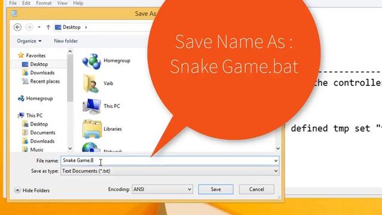
Task: Select Favorites in the navigation pane
Action: 36,56
